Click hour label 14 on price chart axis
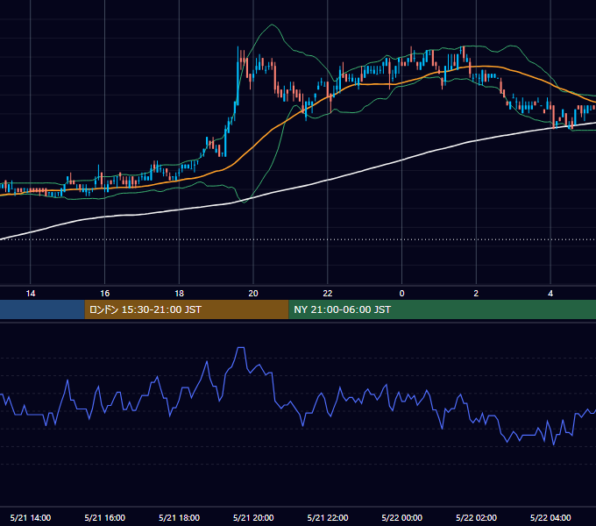The width and height of the screenshot is (596, 526). (x=31, y=294)
